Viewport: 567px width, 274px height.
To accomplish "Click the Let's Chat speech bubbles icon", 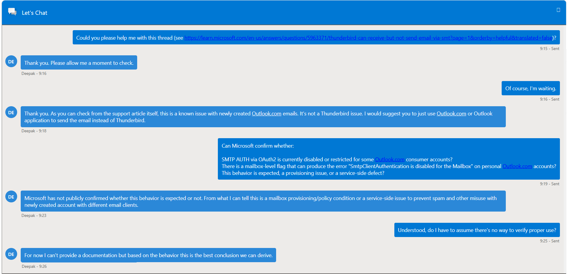I will [12, 12].
